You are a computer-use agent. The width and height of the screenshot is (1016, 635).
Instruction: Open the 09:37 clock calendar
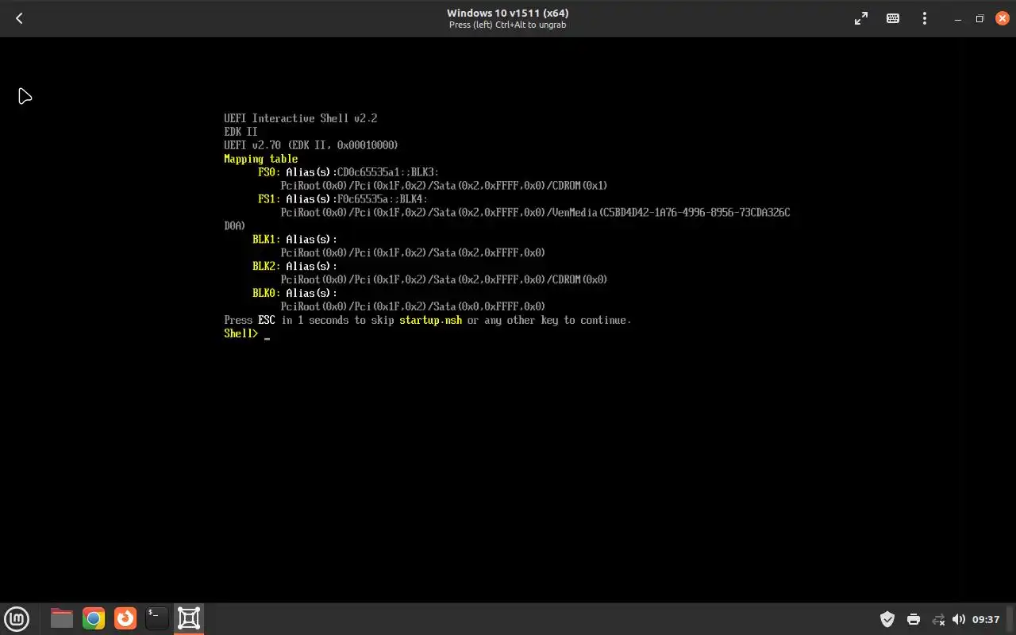986,619
